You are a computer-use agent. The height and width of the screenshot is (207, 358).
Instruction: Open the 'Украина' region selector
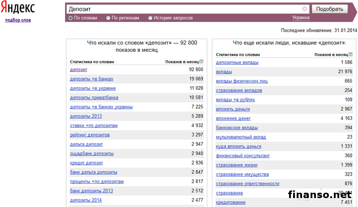point(301,18)
